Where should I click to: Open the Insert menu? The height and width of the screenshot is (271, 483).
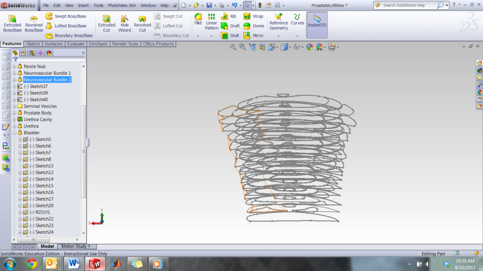[x=83, y=5]
